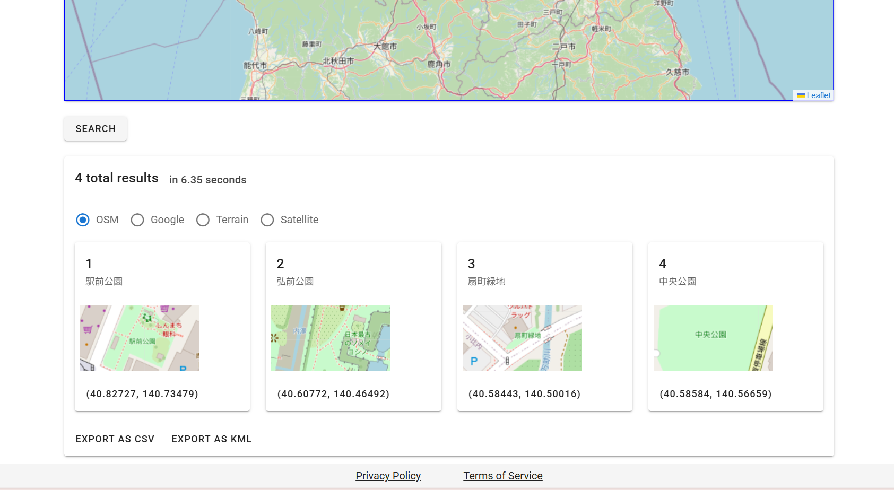Open the Terms of Service link

coord(503,476)
